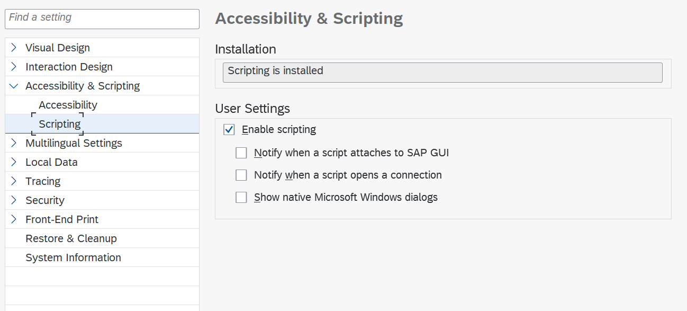Open the System Information page

pyautogui.click(x=73, y=257)
